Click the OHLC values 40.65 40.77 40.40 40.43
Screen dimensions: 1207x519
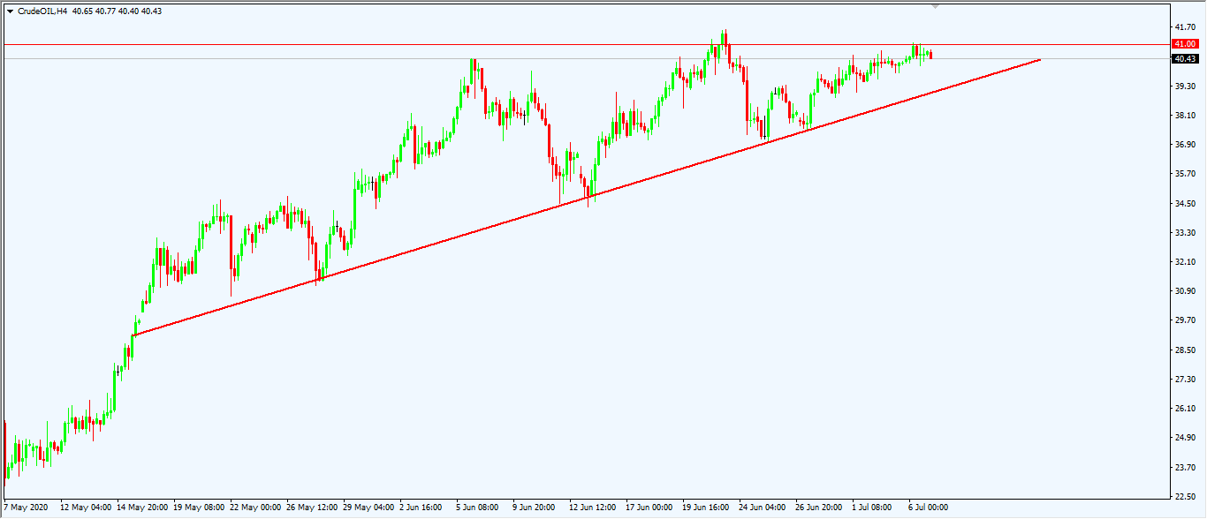118,11
